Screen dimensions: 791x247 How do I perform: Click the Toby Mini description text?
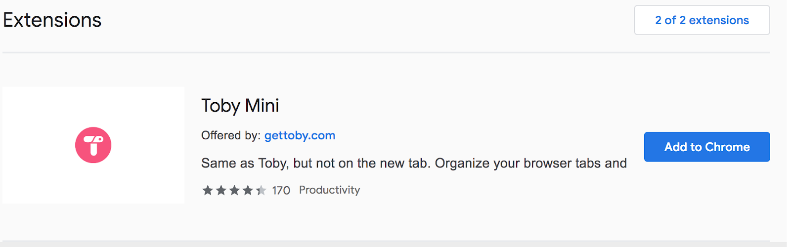414,164
